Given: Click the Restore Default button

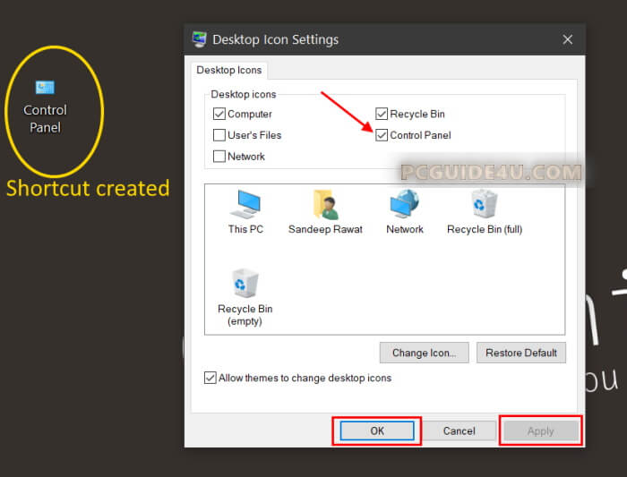Looking at the screenshot, I should 520,353.
